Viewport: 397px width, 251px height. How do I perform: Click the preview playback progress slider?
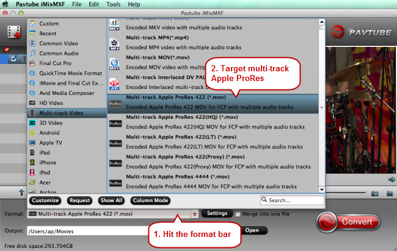[346, 193]
